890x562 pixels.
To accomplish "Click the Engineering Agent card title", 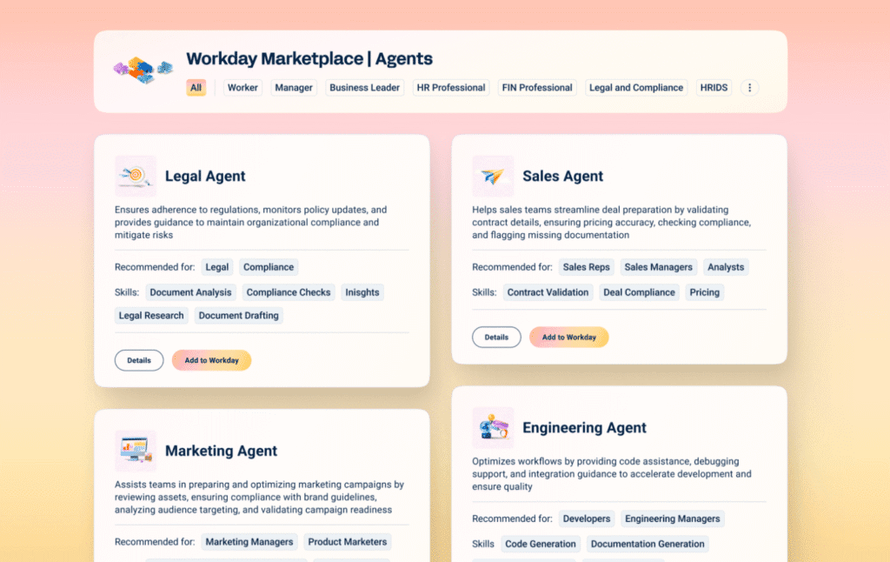I will (585, 427).
